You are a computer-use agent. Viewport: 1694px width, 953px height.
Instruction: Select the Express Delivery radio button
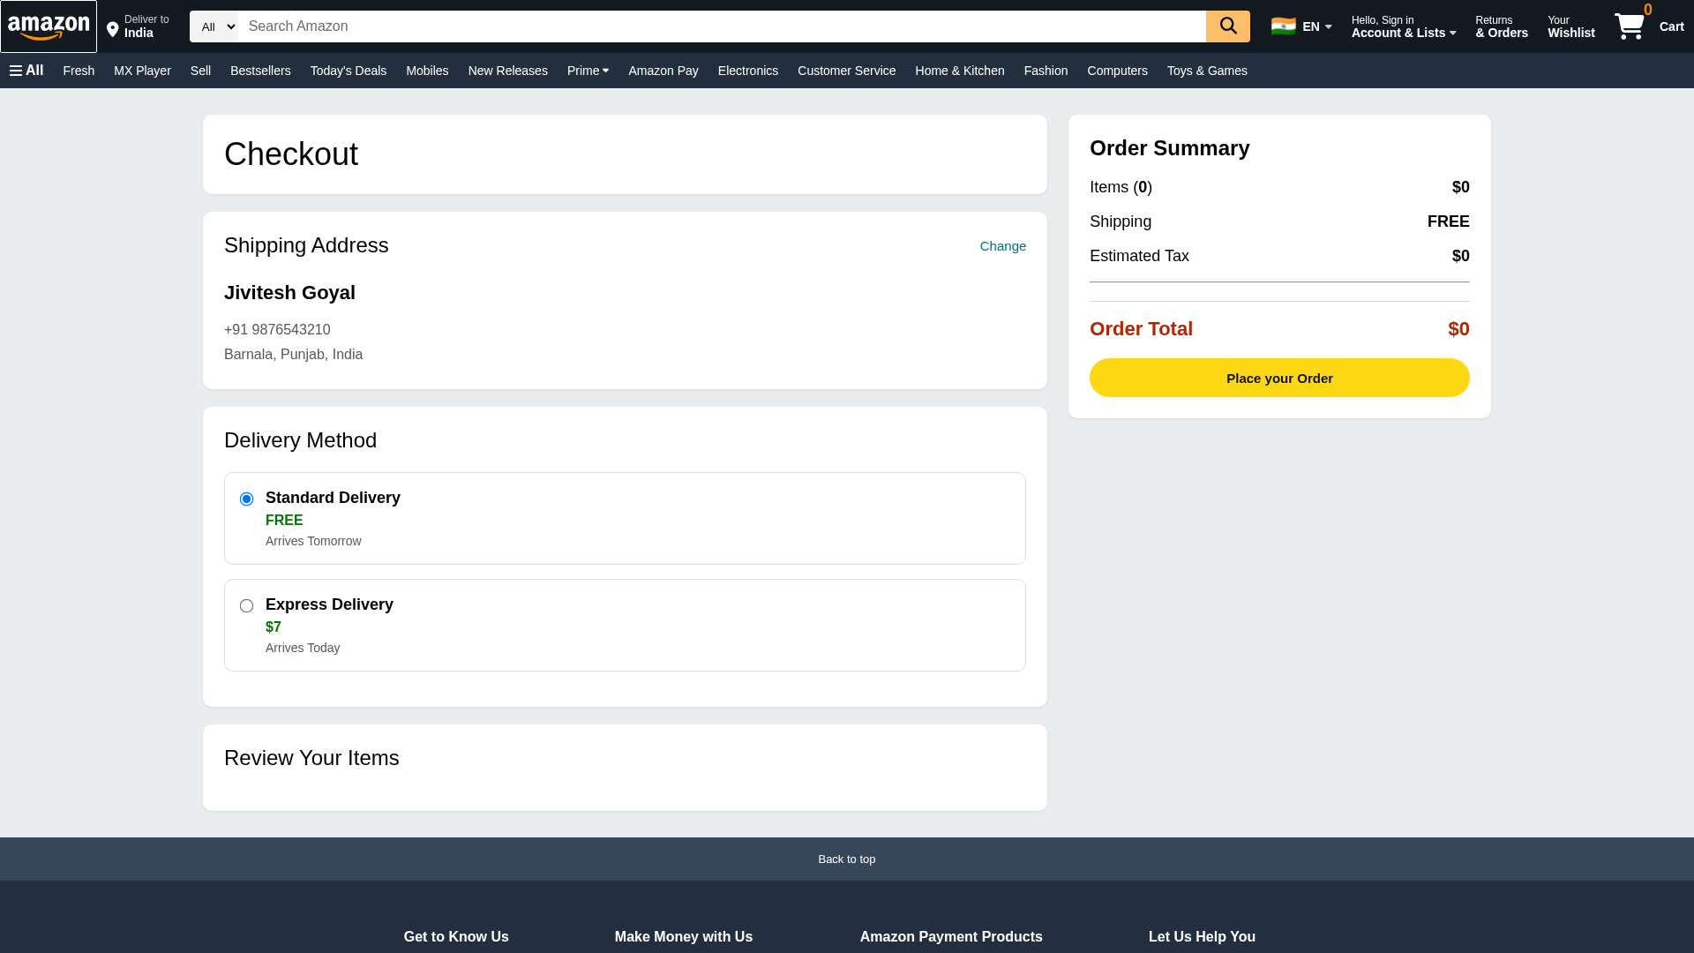pyautogui.click(x=247, y=606)
